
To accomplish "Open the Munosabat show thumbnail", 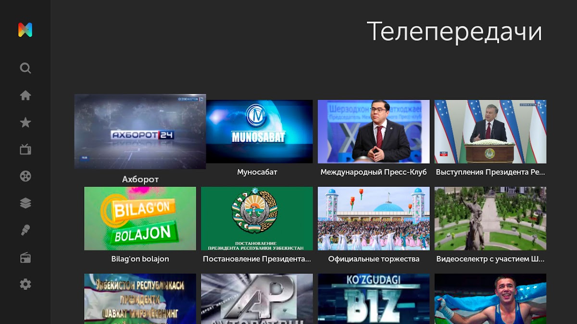I will [259, 132].
